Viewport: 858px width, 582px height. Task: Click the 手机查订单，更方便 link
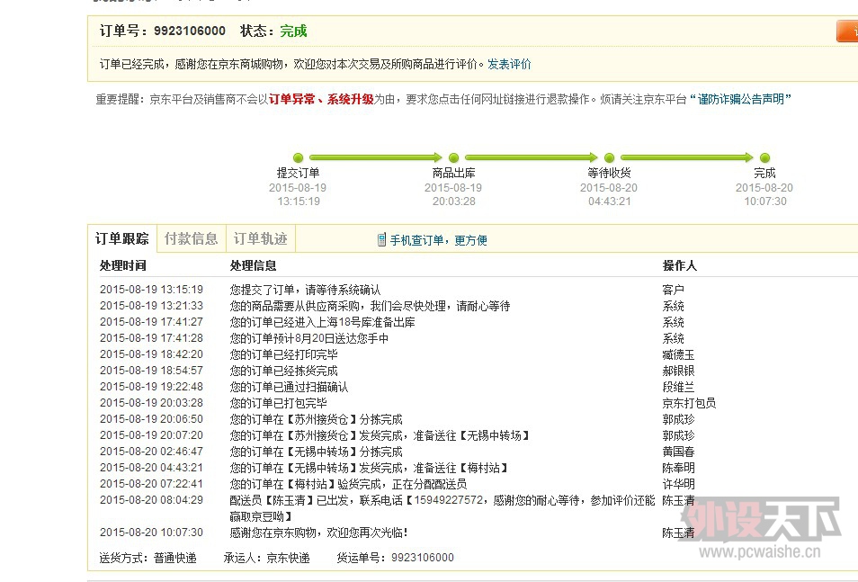click(x=438, y=240)
